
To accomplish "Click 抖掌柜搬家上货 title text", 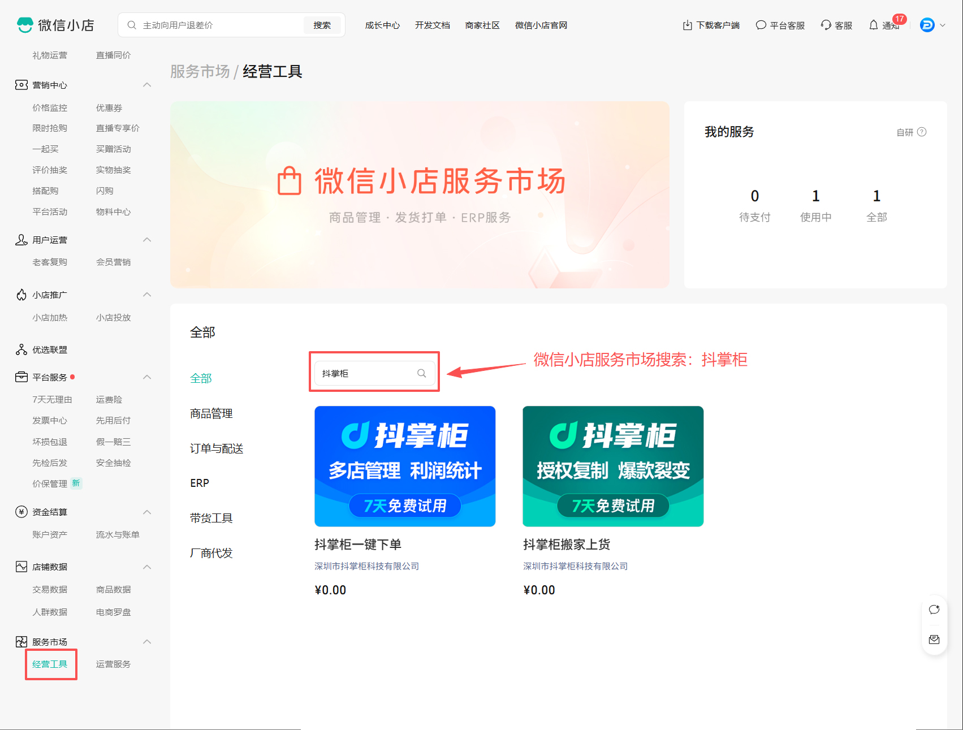I will tap(566, 545).
